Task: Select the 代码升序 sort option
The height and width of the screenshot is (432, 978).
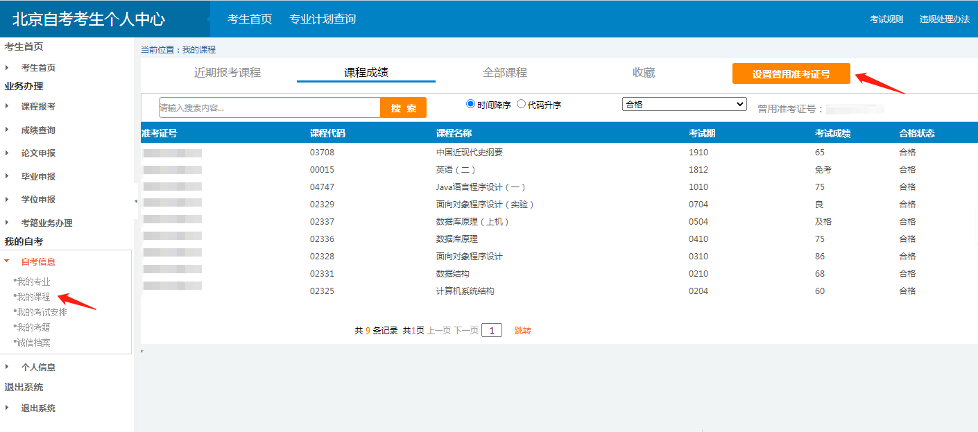Action: point(521,104)
